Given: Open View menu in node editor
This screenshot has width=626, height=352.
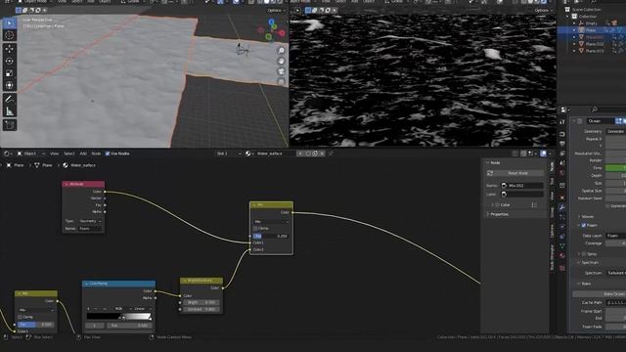Looking at the screenshot, I should click(x=54, y=154).
